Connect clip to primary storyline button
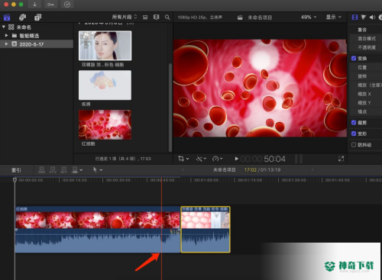This screenshot has width=382, height=280. [x=41, y=170]
